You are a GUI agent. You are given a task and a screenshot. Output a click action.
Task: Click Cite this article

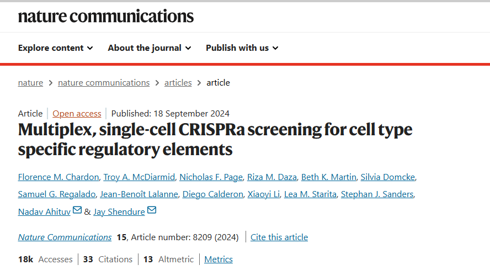click(x=279, y=237)
